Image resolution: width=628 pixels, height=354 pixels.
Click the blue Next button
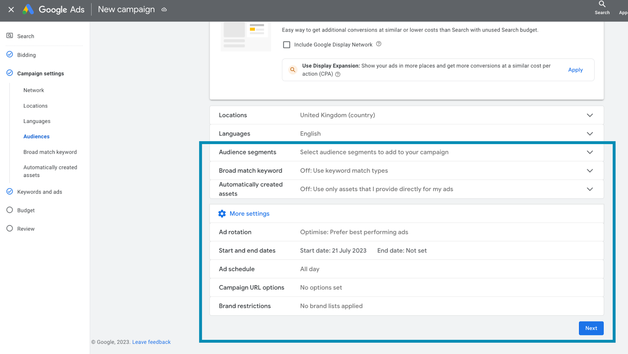(x=591, y=328)
